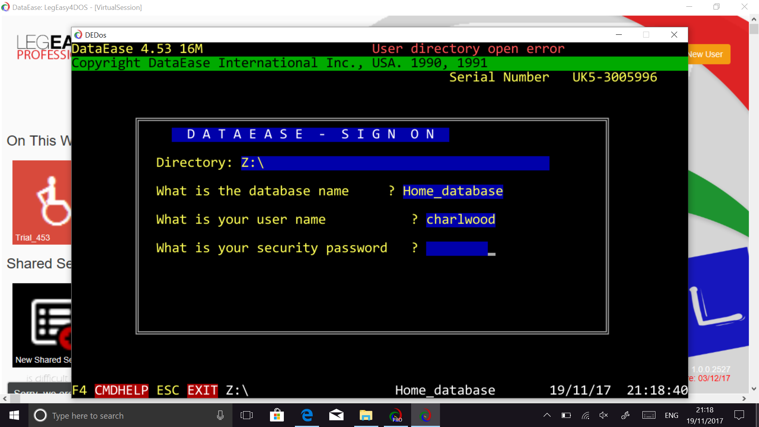The width and height of the screenshot is (759, 427).
Task: Click the User directory open error message
Action: [x=468, y=49]
